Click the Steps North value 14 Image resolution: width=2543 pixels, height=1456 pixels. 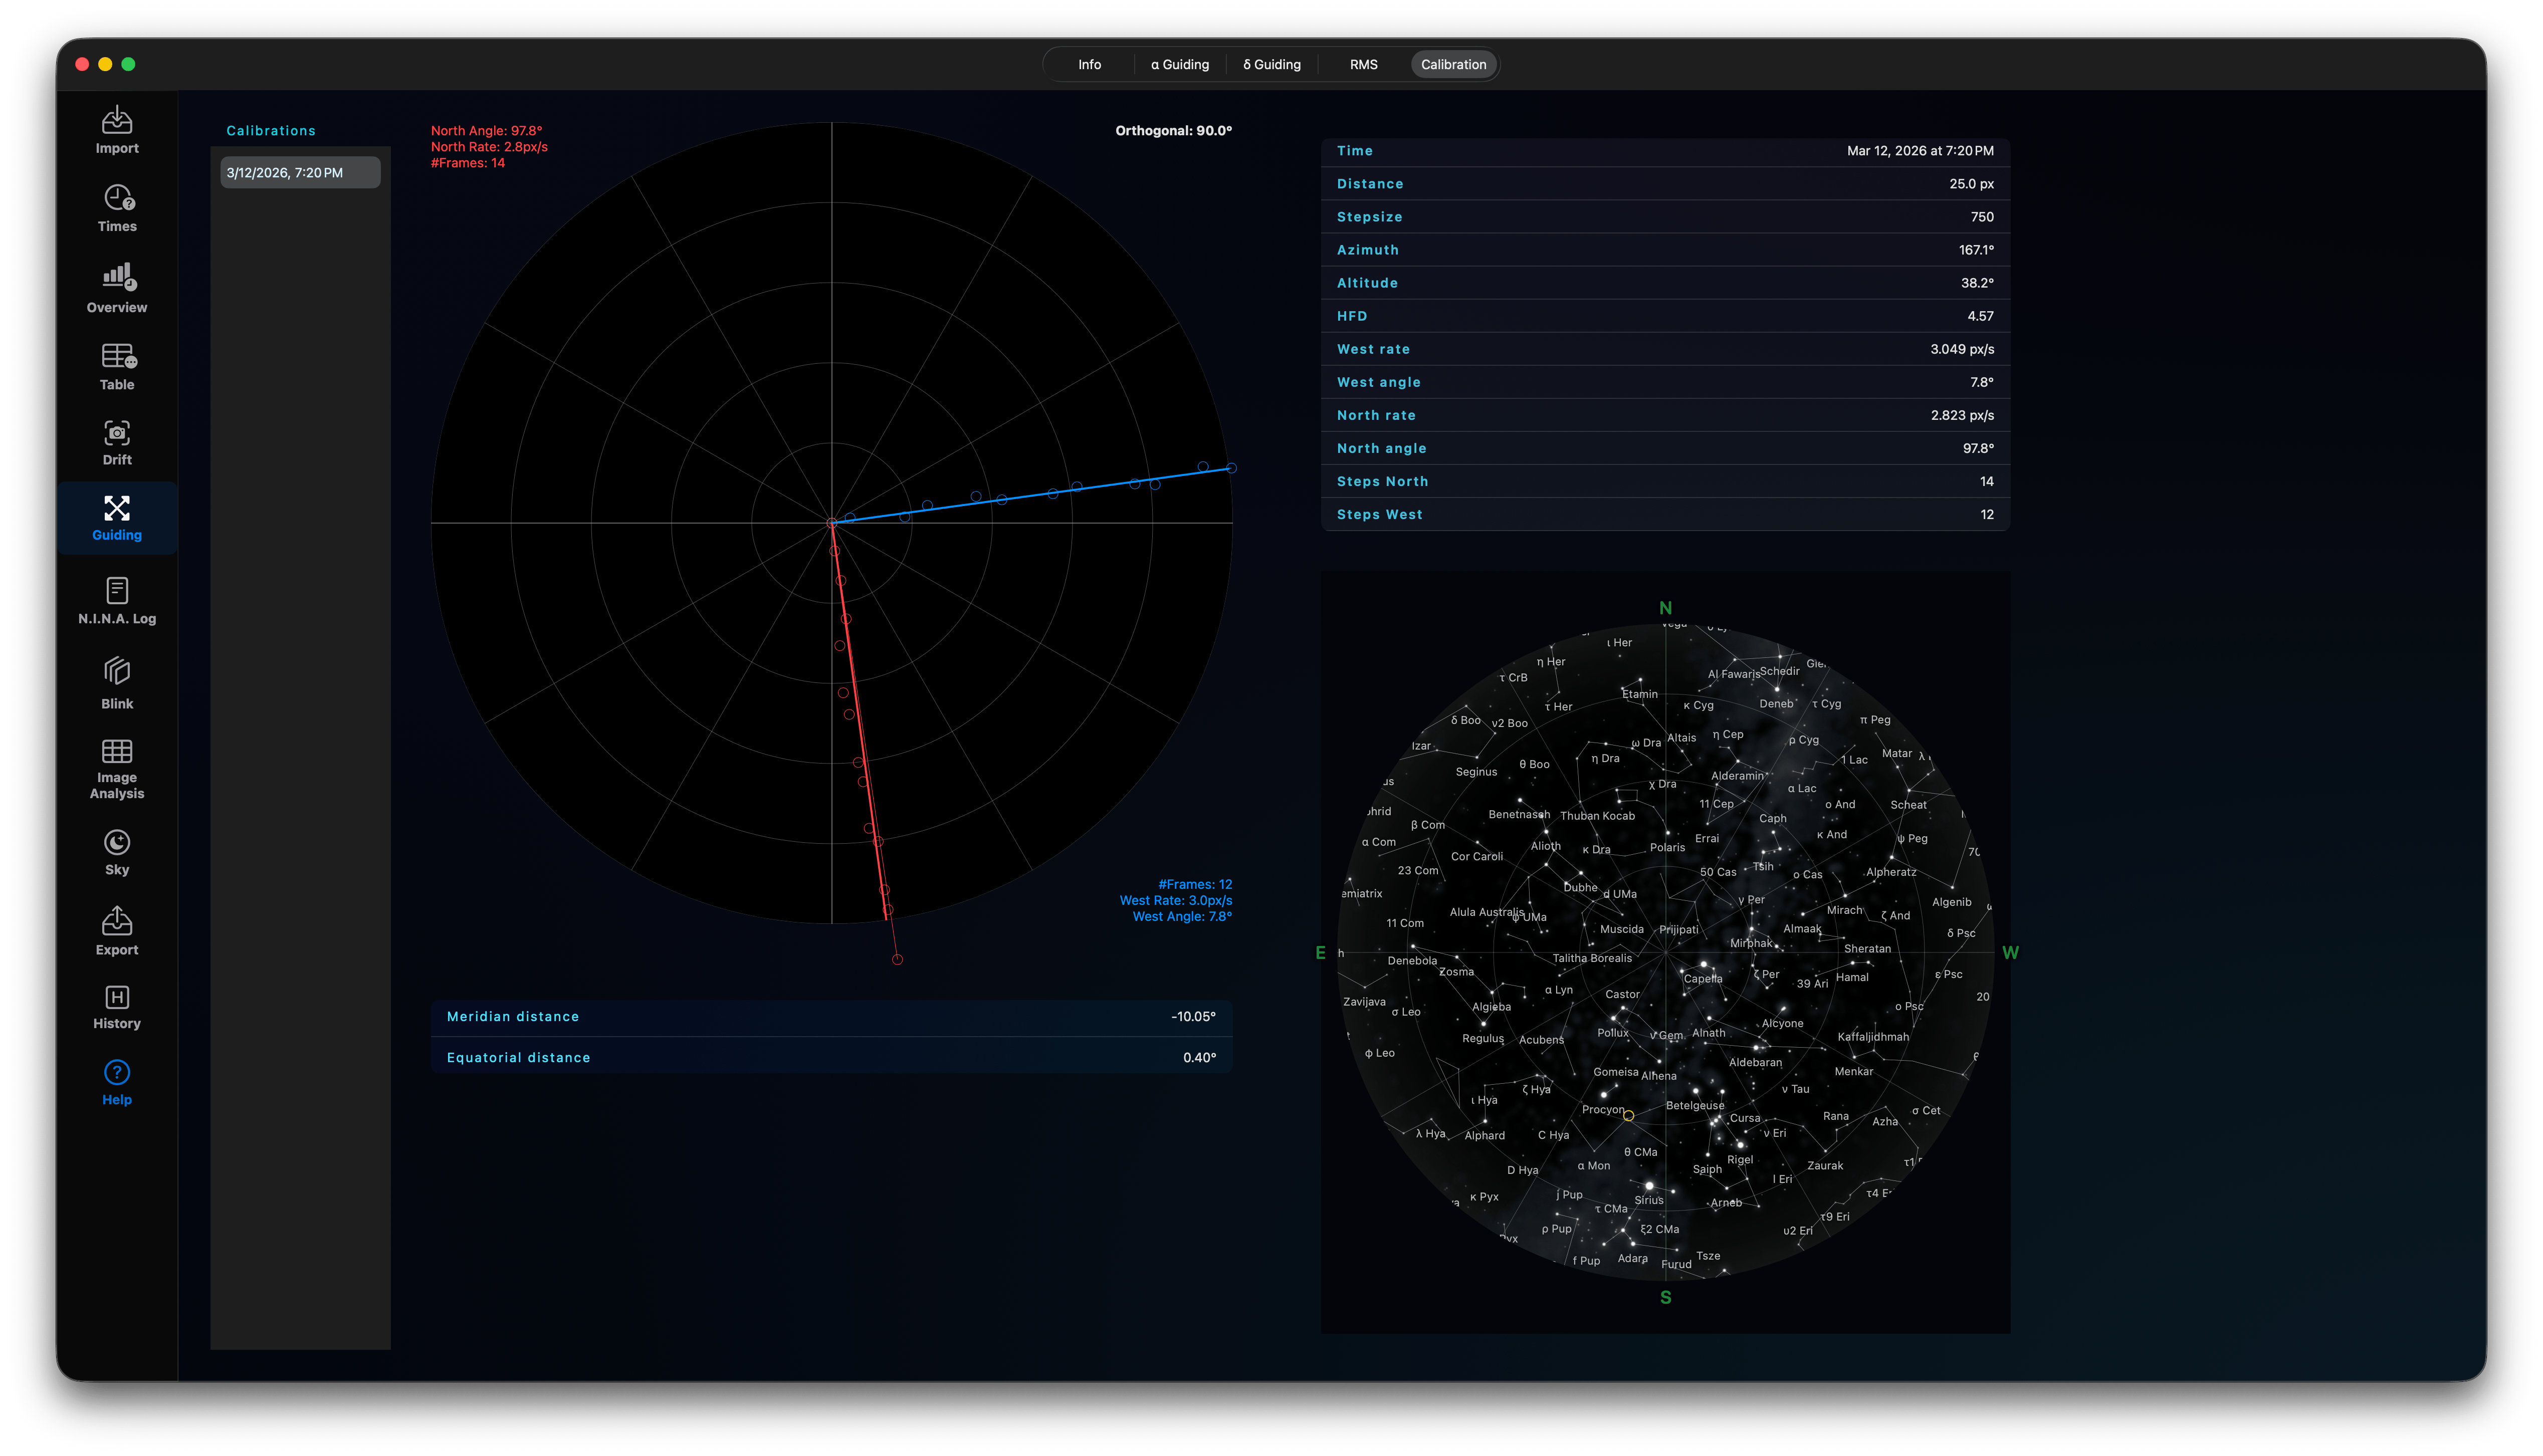tap(1986, 481)
